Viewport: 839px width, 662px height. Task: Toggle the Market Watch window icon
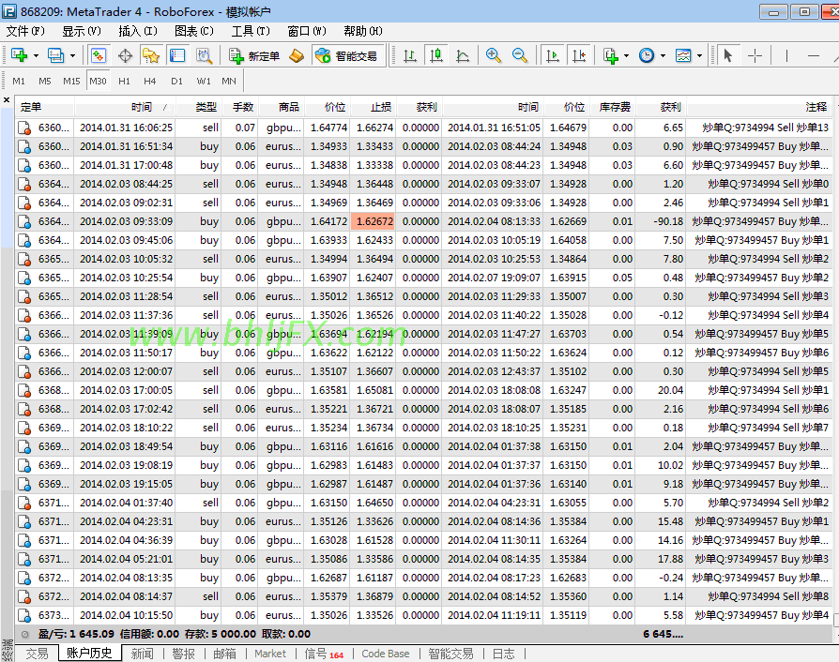click(99, 55)
